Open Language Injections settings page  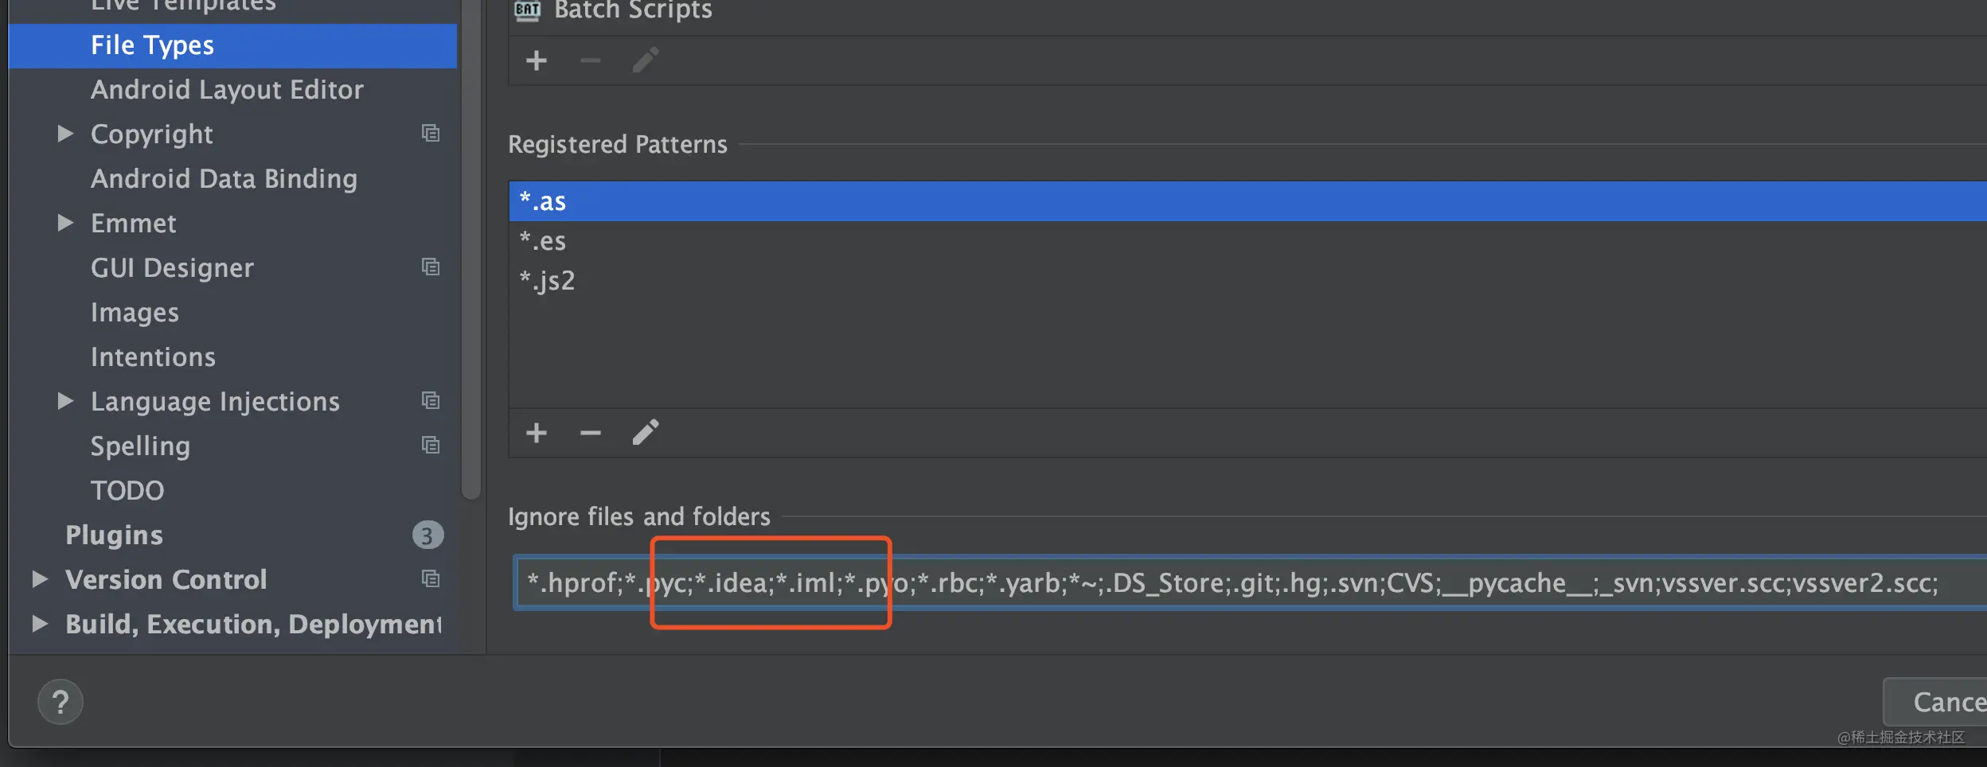pyautogui.click(x=215, y=402)
